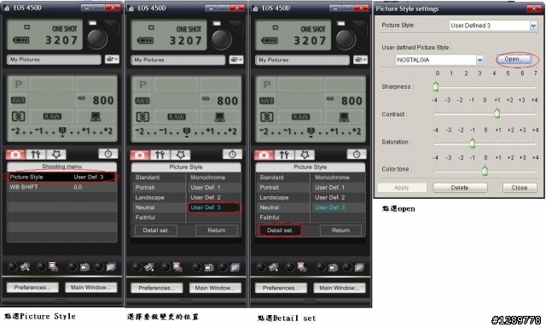Click Main Window... in third EOS 450D window
The image size is (546, 327).
[340, 288]
